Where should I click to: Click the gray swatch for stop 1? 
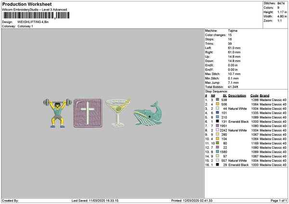coord(218,100)
